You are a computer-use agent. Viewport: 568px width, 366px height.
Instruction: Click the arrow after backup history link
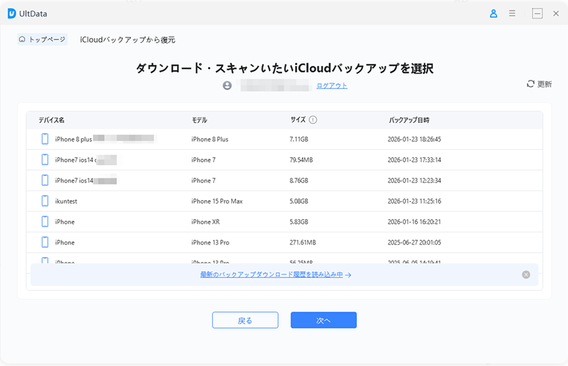pos(348,276)
